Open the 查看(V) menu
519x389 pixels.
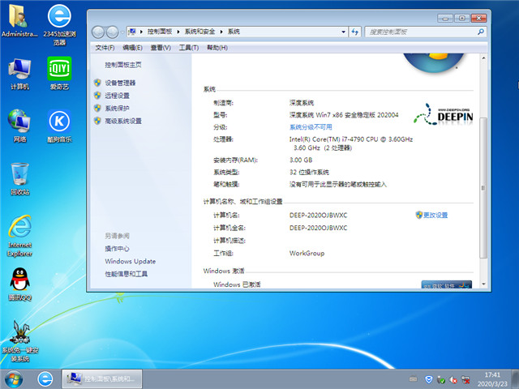tap(161, 48)
